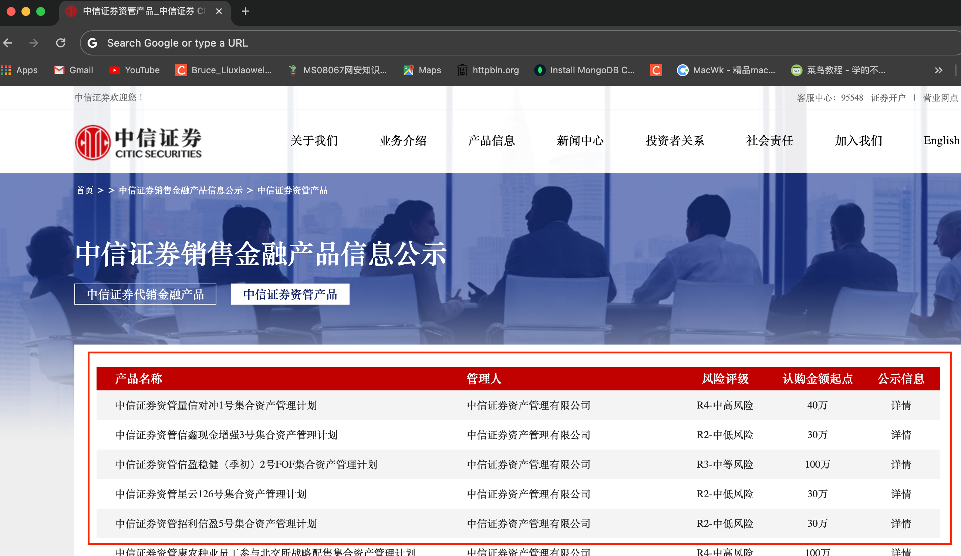Click the 管理人 column header
Viewport: 961px width, 556px height.
pos(484,379)
